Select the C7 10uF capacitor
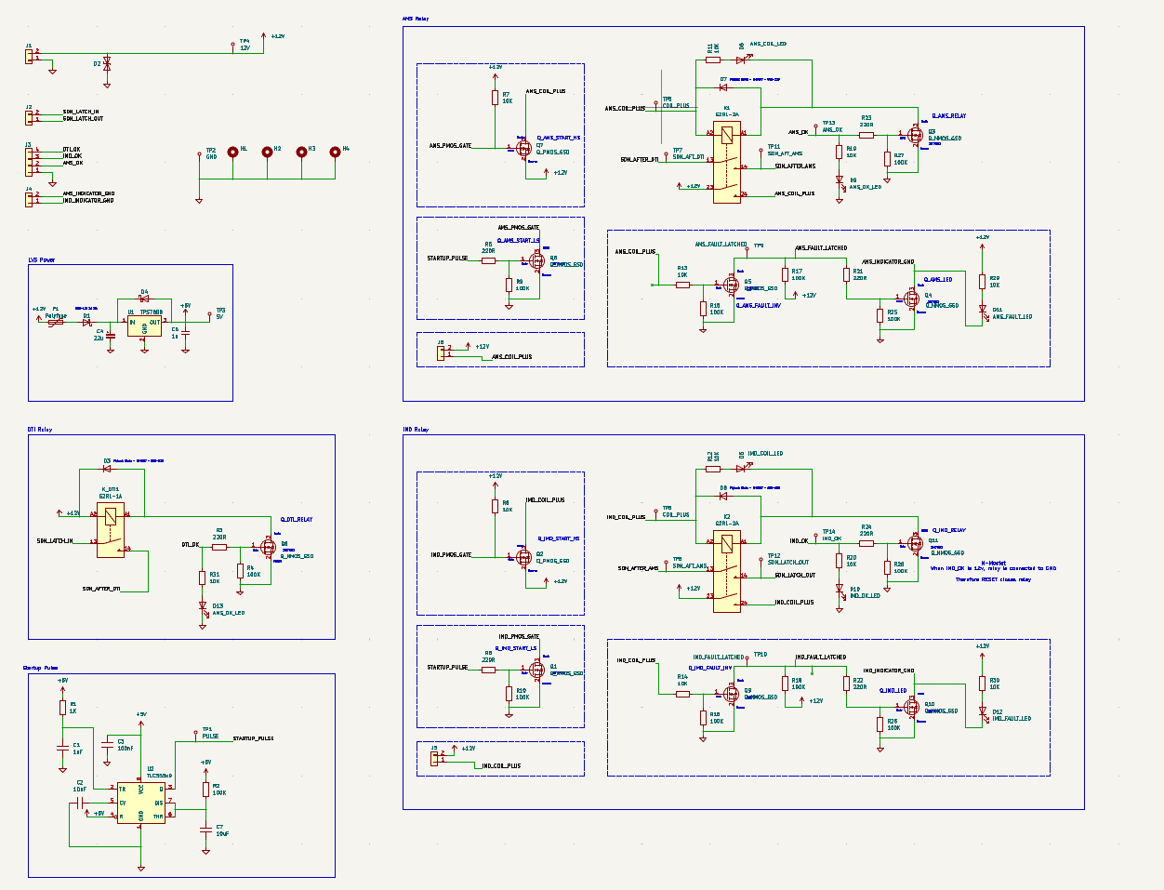 (x=205, y=830)
